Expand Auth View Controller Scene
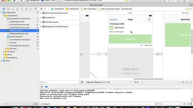This screenshot has width=193, height=108. [x=41, y=13]
